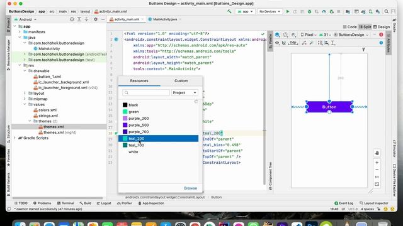Click the Build hammer icon in toolbar
The height and width of the screenshot is (226, 403).
(x=229, y=11)
